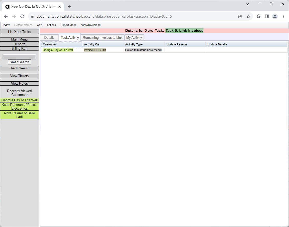Click the SmartSearch button
Image resolution: width=289 pixels, height=227 pixels.
click(x=19, y=62)
